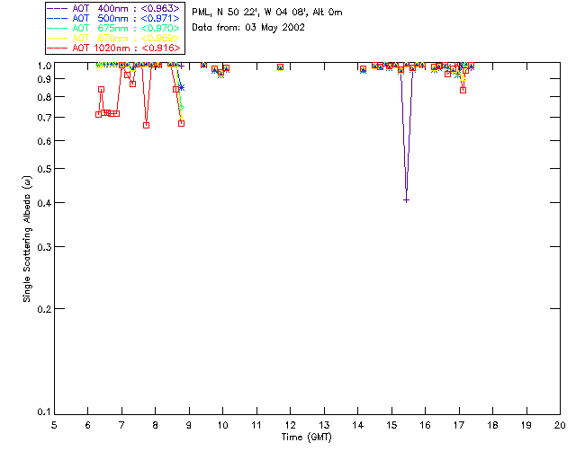Click the y-axis tick label 0.1

point(44,412)
